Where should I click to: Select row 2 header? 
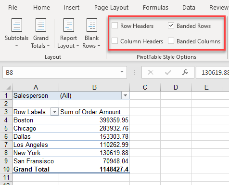click(6, 104)
